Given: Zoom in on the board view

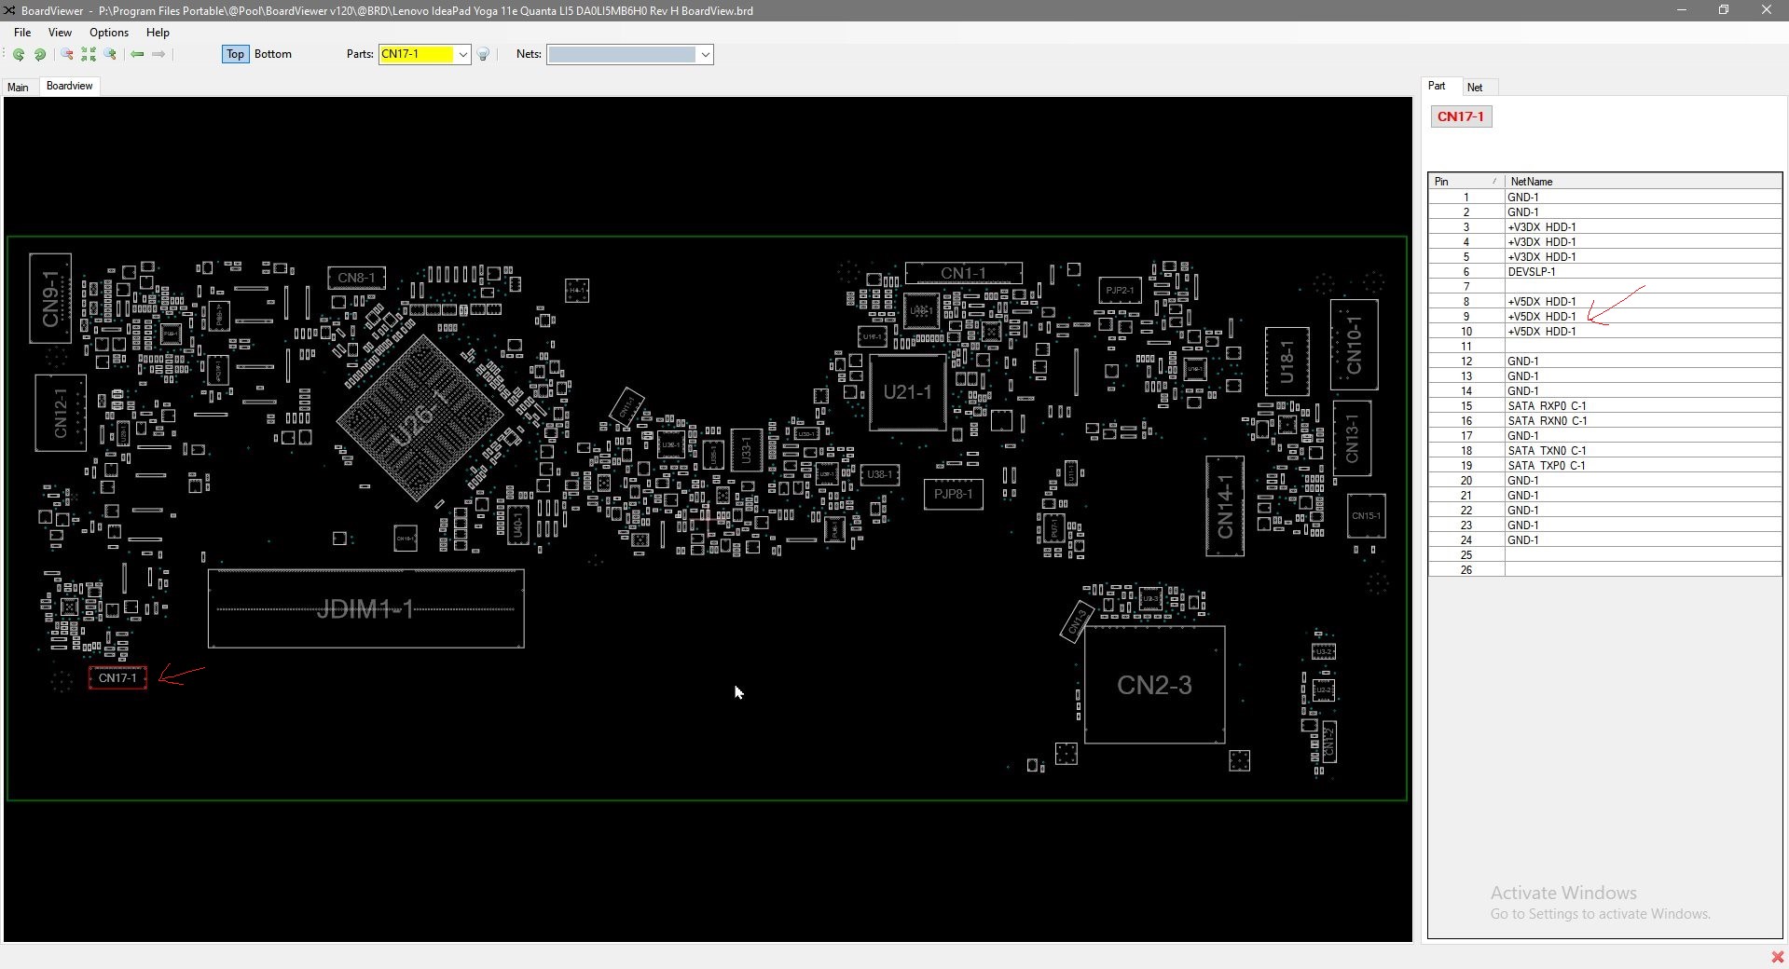Looking at the screenshot, I should [x=110, y=54].
